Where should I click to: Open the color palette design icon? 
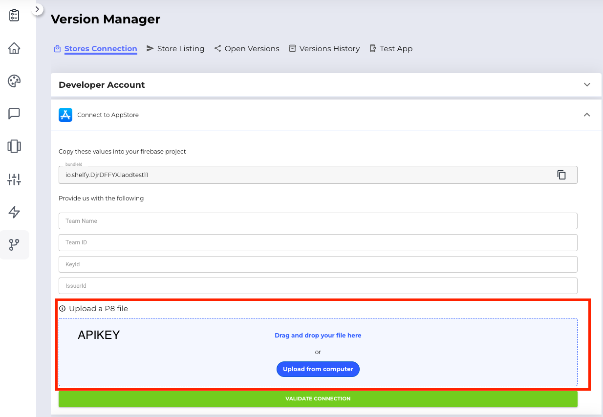point(14,81)
